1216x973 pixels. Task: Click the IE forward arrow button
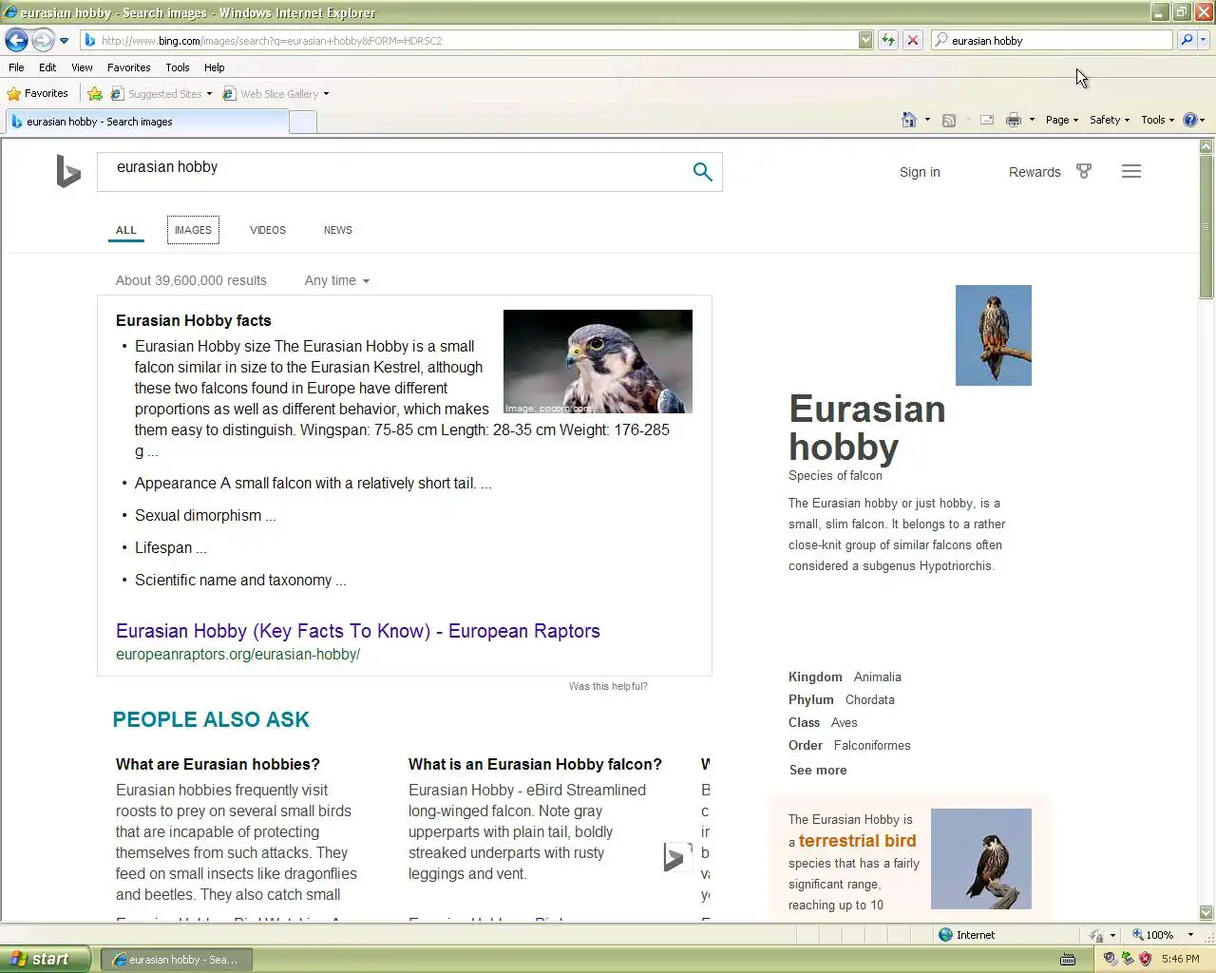pos(43,40)
